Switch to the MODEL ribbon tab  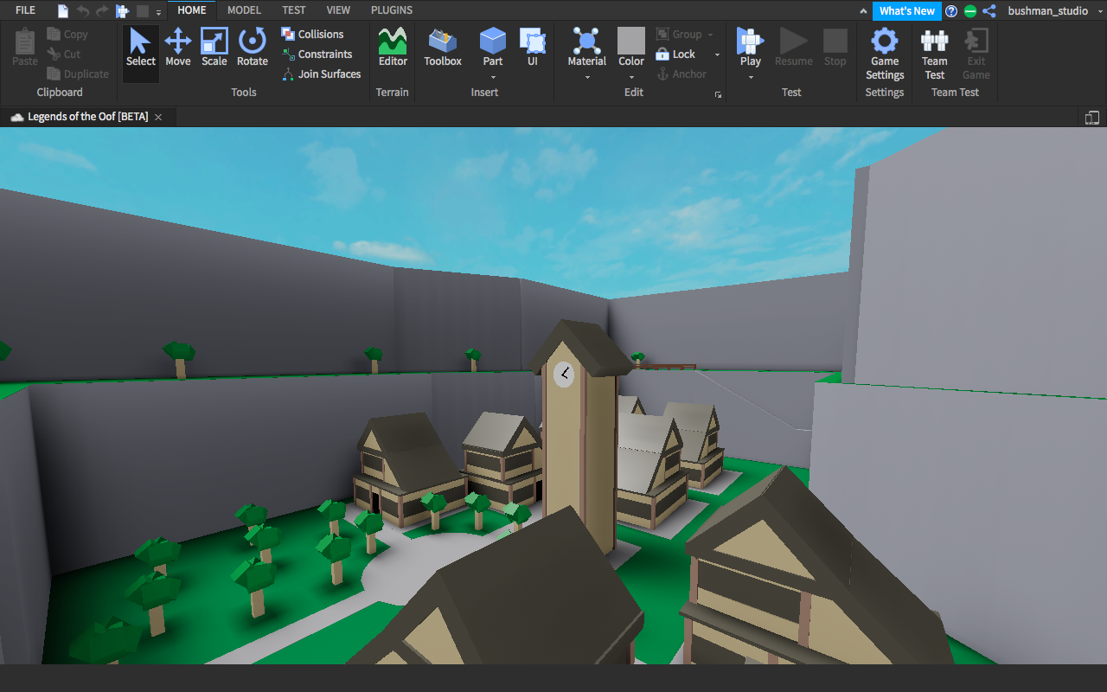[244, 10]
